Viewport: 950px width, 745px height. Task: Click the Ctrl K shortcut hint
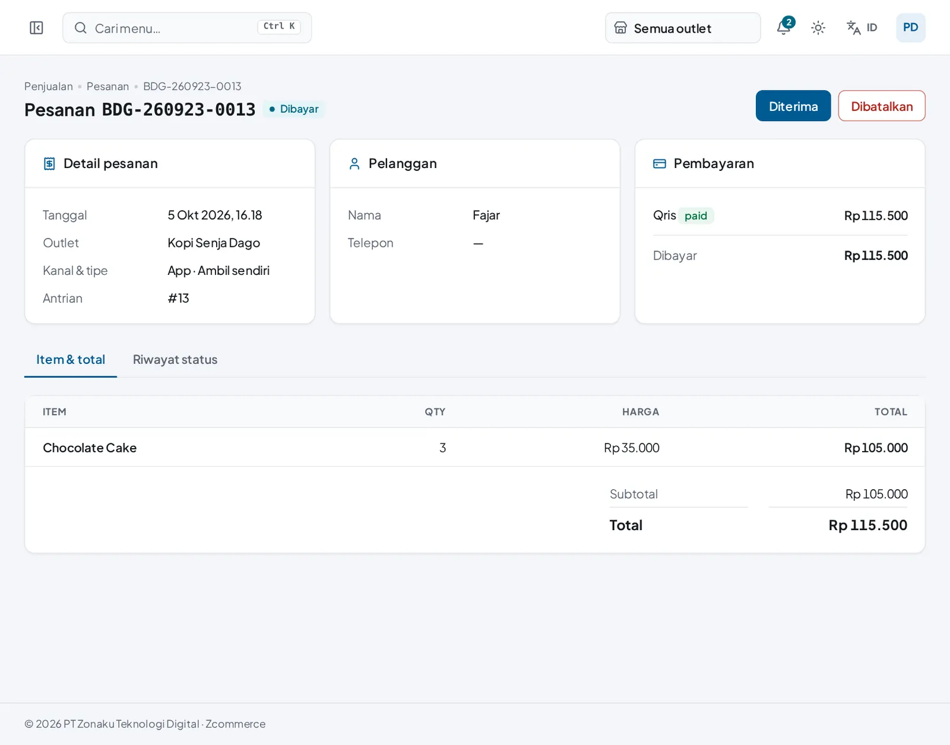click(x=279, y=27)
